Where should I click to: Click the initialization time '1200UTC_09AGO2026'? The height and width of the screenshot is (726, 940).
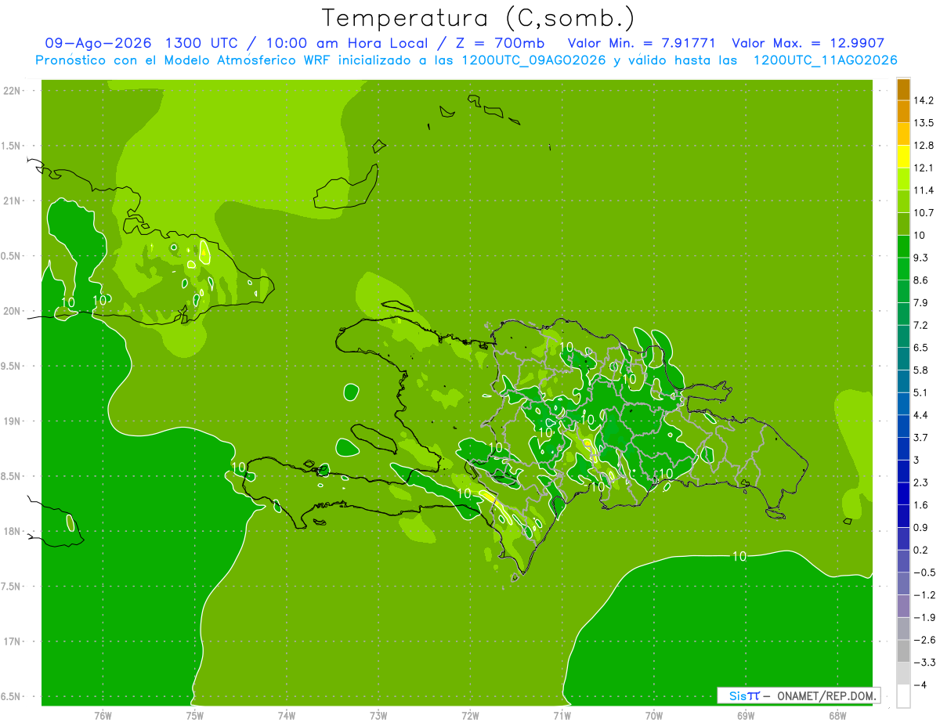click(533, 60)
